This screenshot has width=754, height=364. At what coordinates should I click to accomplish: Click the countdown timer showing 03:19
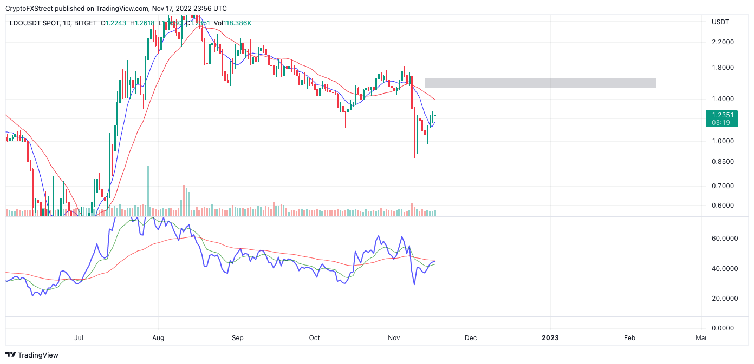(x=723, y=122)
